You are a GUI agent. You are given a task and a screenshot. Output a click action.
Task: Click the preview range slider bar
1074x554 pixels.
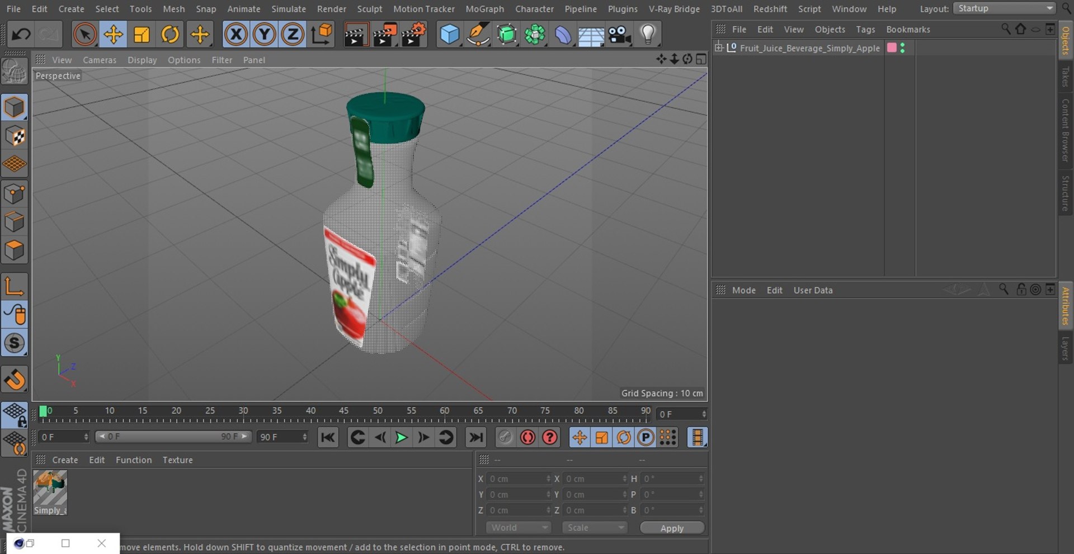tap(173, 437)
